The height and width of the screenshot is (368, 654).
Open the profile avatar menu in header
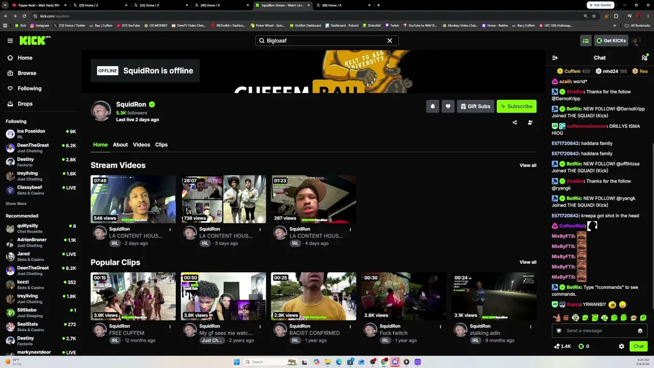636,41
